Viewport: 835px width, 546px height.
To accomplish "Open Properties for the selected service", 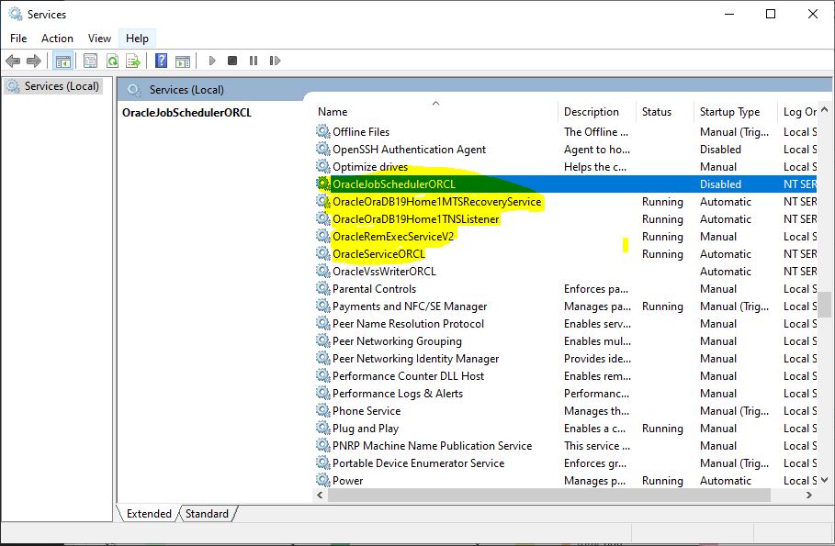I will click(89, 61).
